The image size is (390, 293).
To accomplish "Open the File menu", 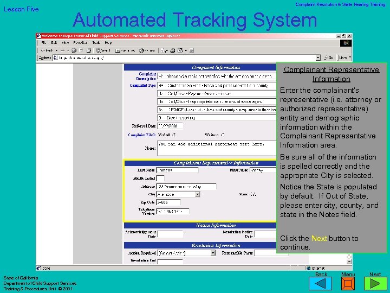I will coord(44,43).
